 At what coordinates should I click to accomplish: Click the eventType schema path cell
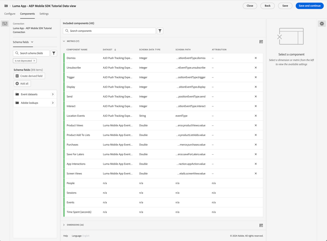point(181,115)
